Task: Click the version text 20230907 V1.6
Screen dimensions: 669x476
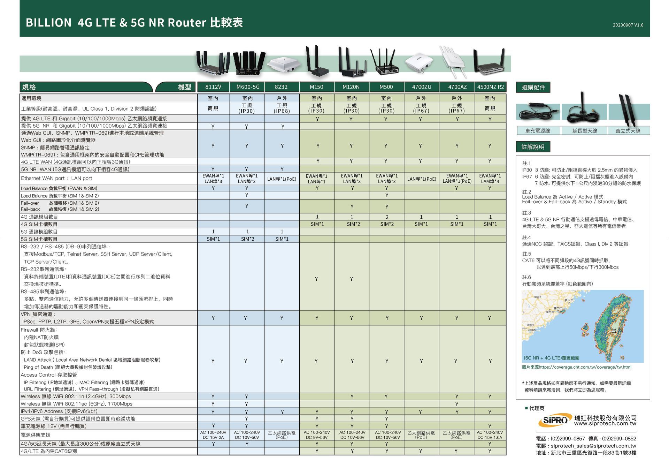Action: click(x=628, y=25)
